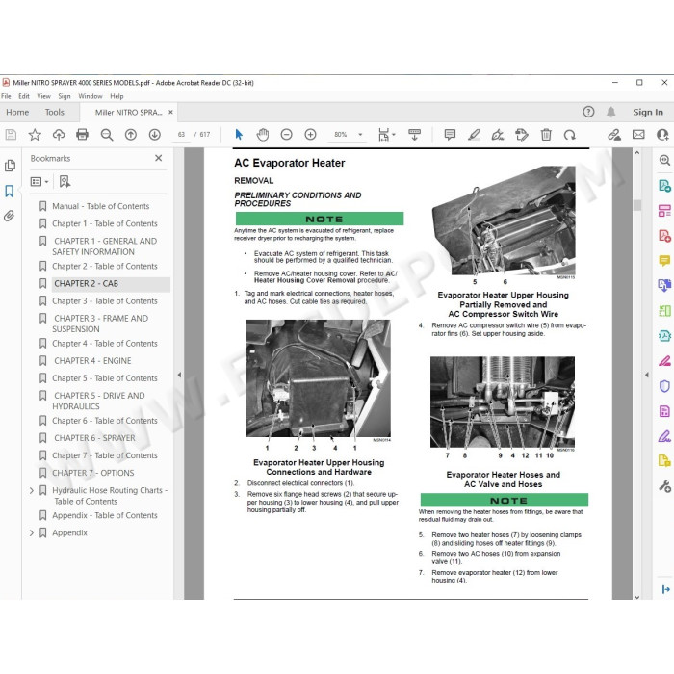Image resolution: width=674 pixels, height=674 pixels.
Task: Add document to starred with star icon
Action: (35, 135)
